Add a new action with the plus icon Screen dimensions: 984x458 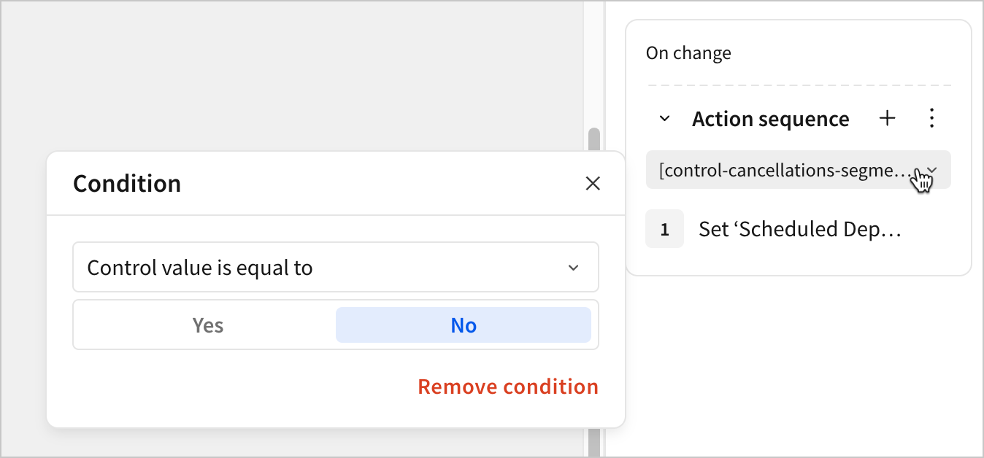point(887,119)
